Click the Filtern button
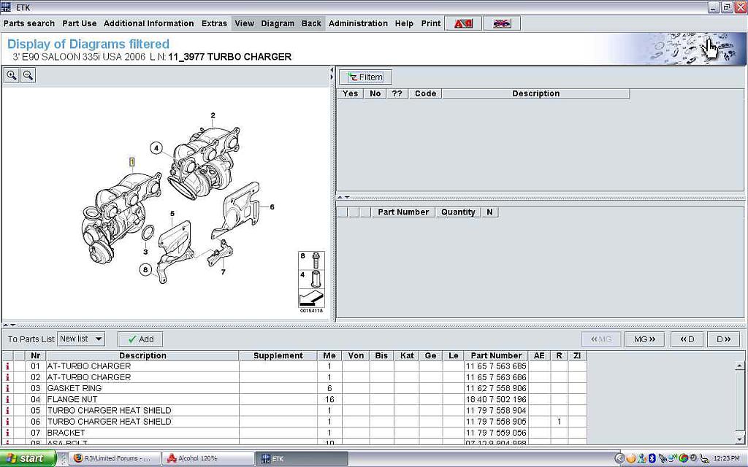748x467 pixels. tap(365, 77)
